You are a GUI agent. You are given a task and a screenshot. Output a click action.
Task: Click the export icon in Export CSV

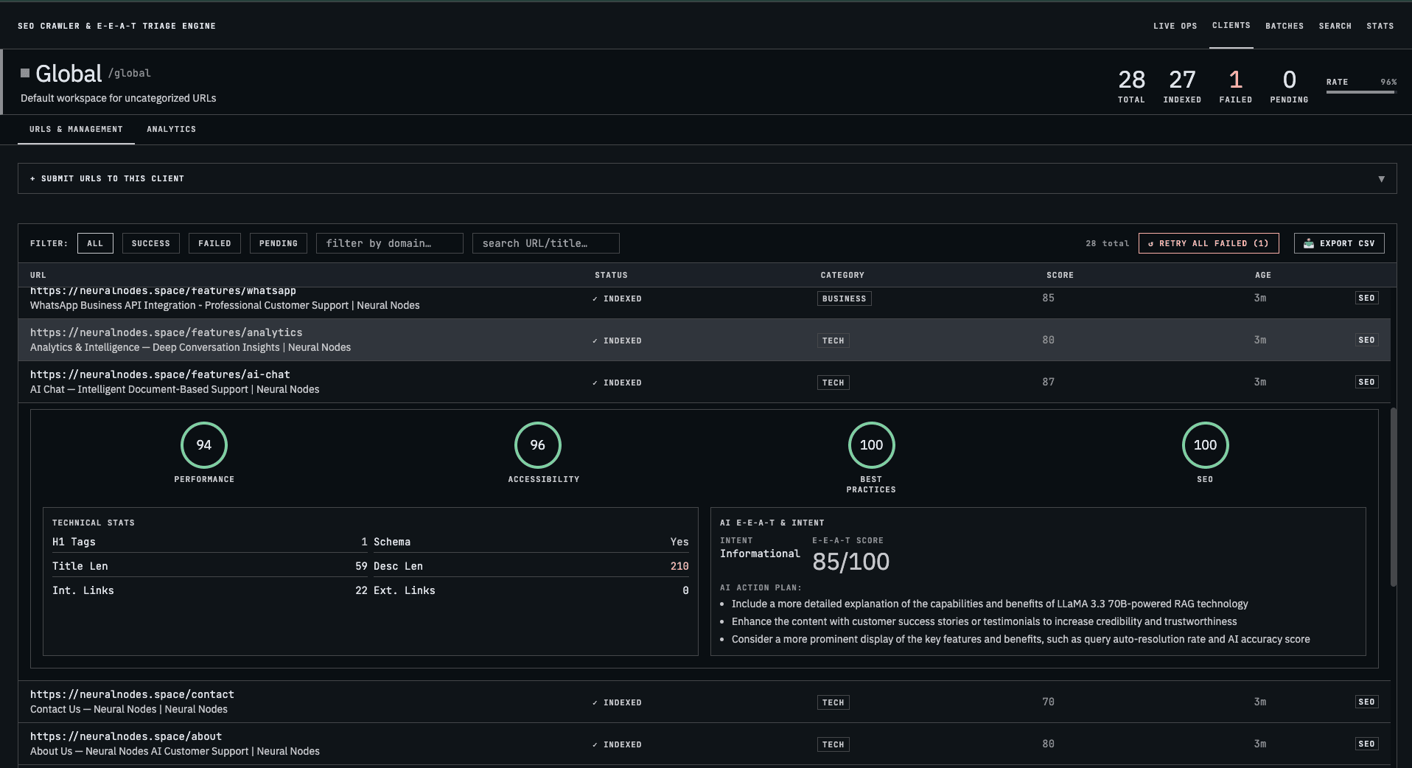[x=1309, y=243]
